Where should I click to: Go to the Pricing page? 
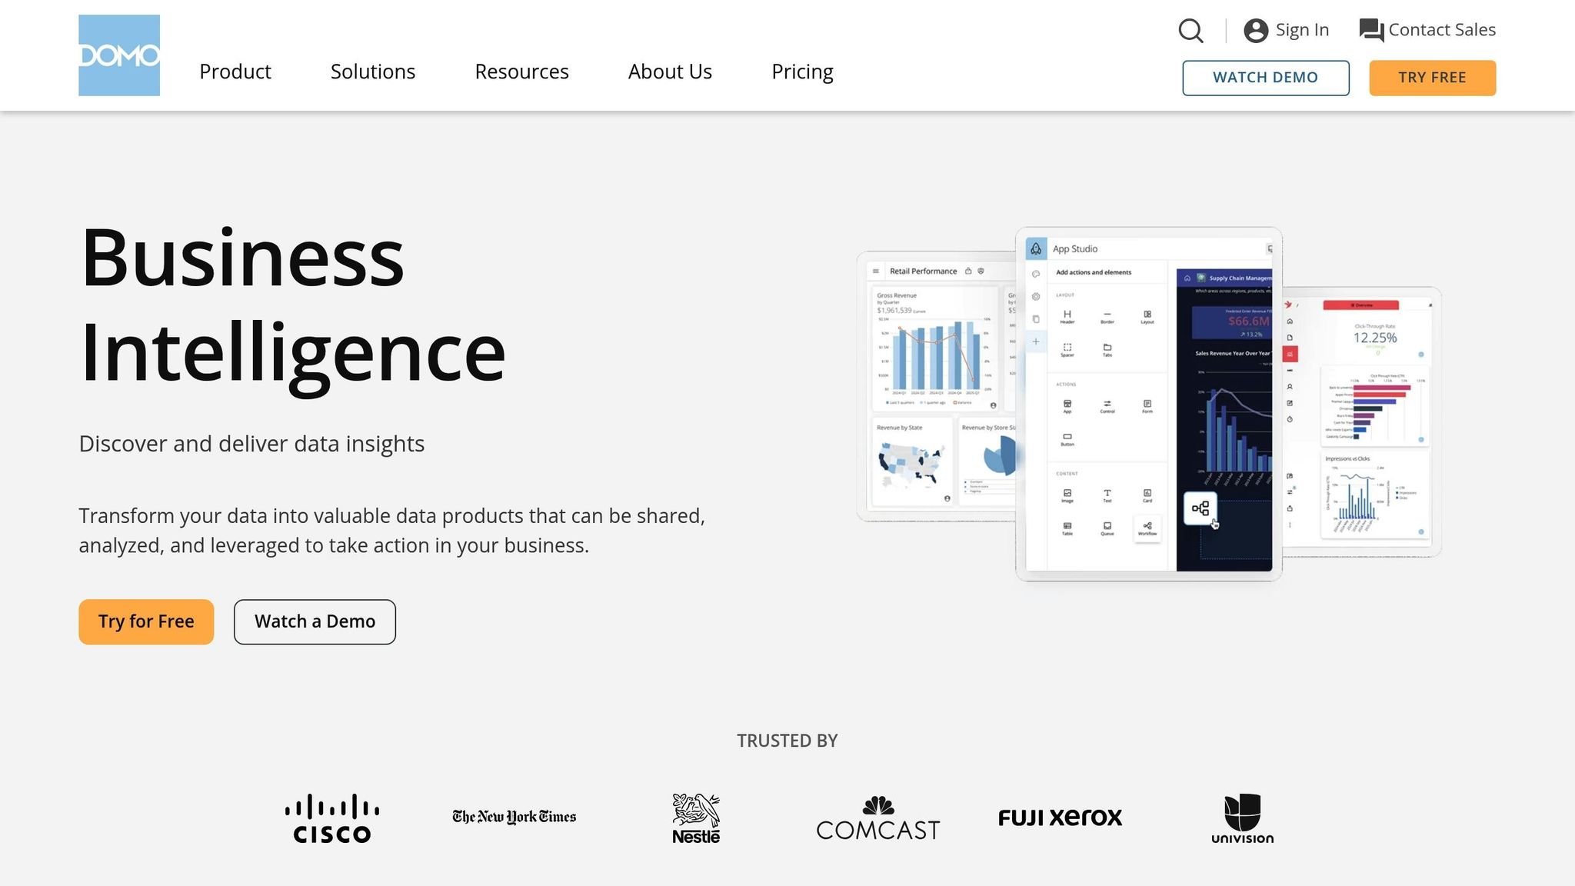pos(802,72)
